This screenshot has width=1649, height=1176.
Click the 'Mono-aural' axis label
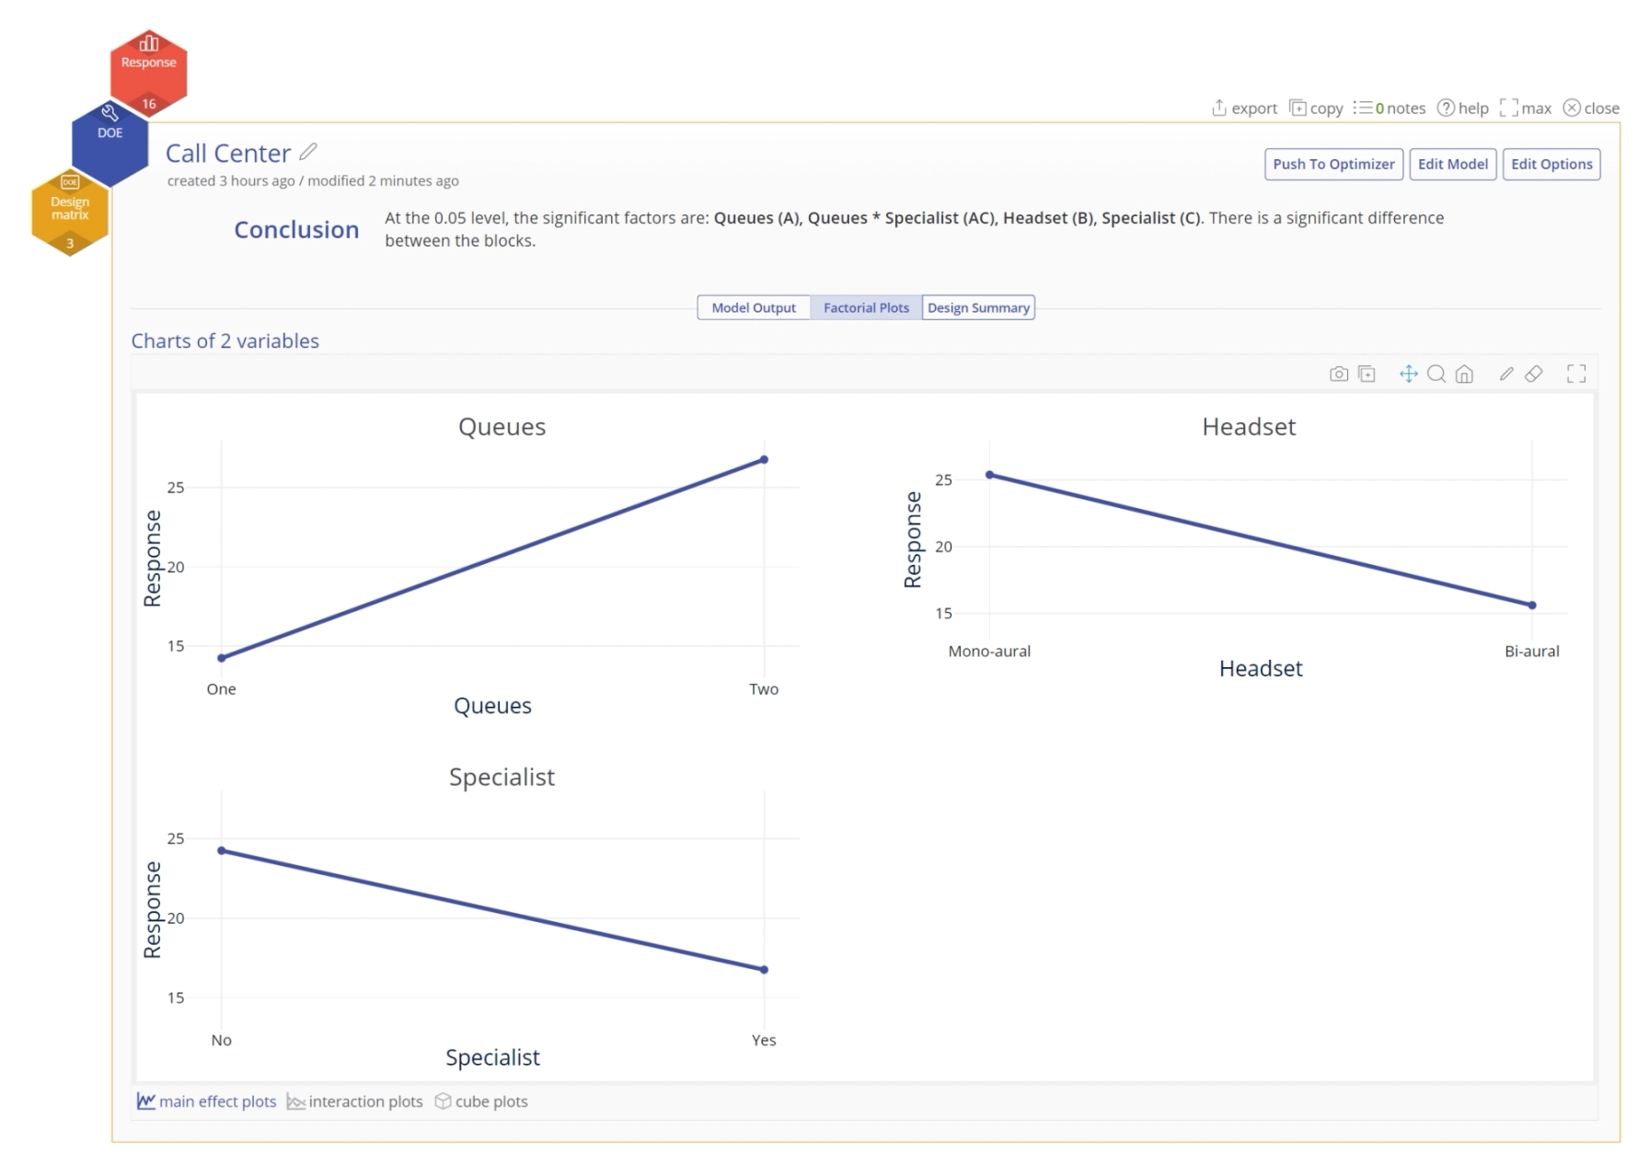tap(989, 651)
